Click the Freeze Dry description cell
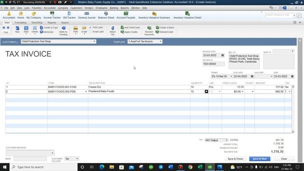 [x=139, y=87]
